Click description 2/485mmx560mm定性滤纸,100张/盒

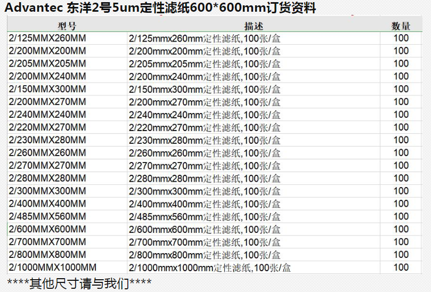205,217
